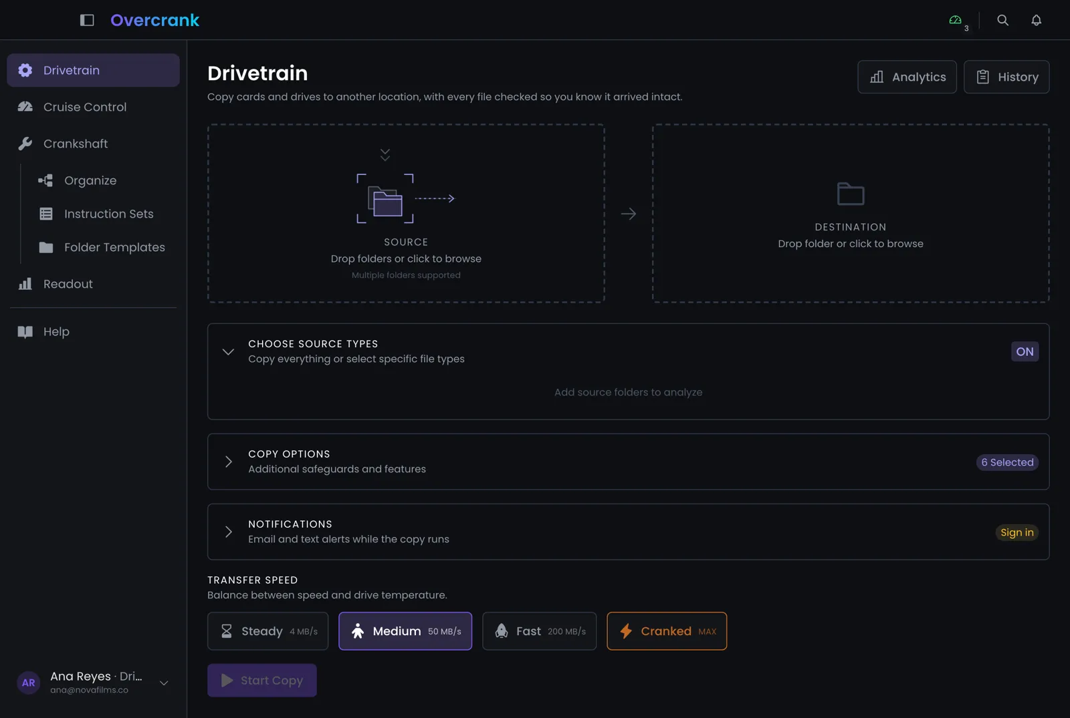Select Medium 50 MB/s transfer speed
1070x718 pixels.
point(405,631)
